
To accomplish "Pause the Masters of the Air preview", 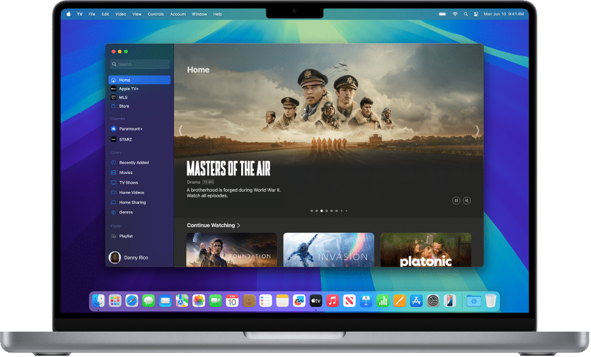I will pyautogui.click(x=456, y=201).
